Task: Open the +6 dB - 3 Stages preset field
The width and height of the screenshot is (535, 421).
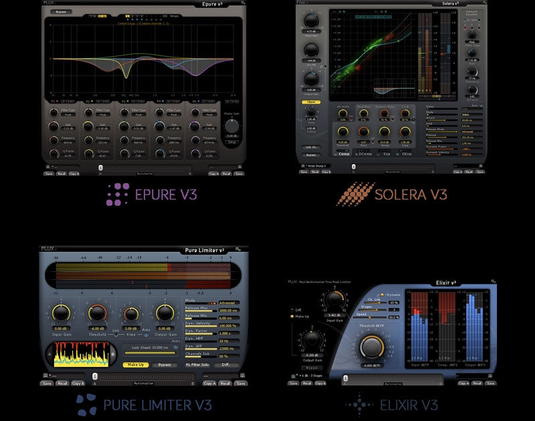Action: [x=312, y=376]
